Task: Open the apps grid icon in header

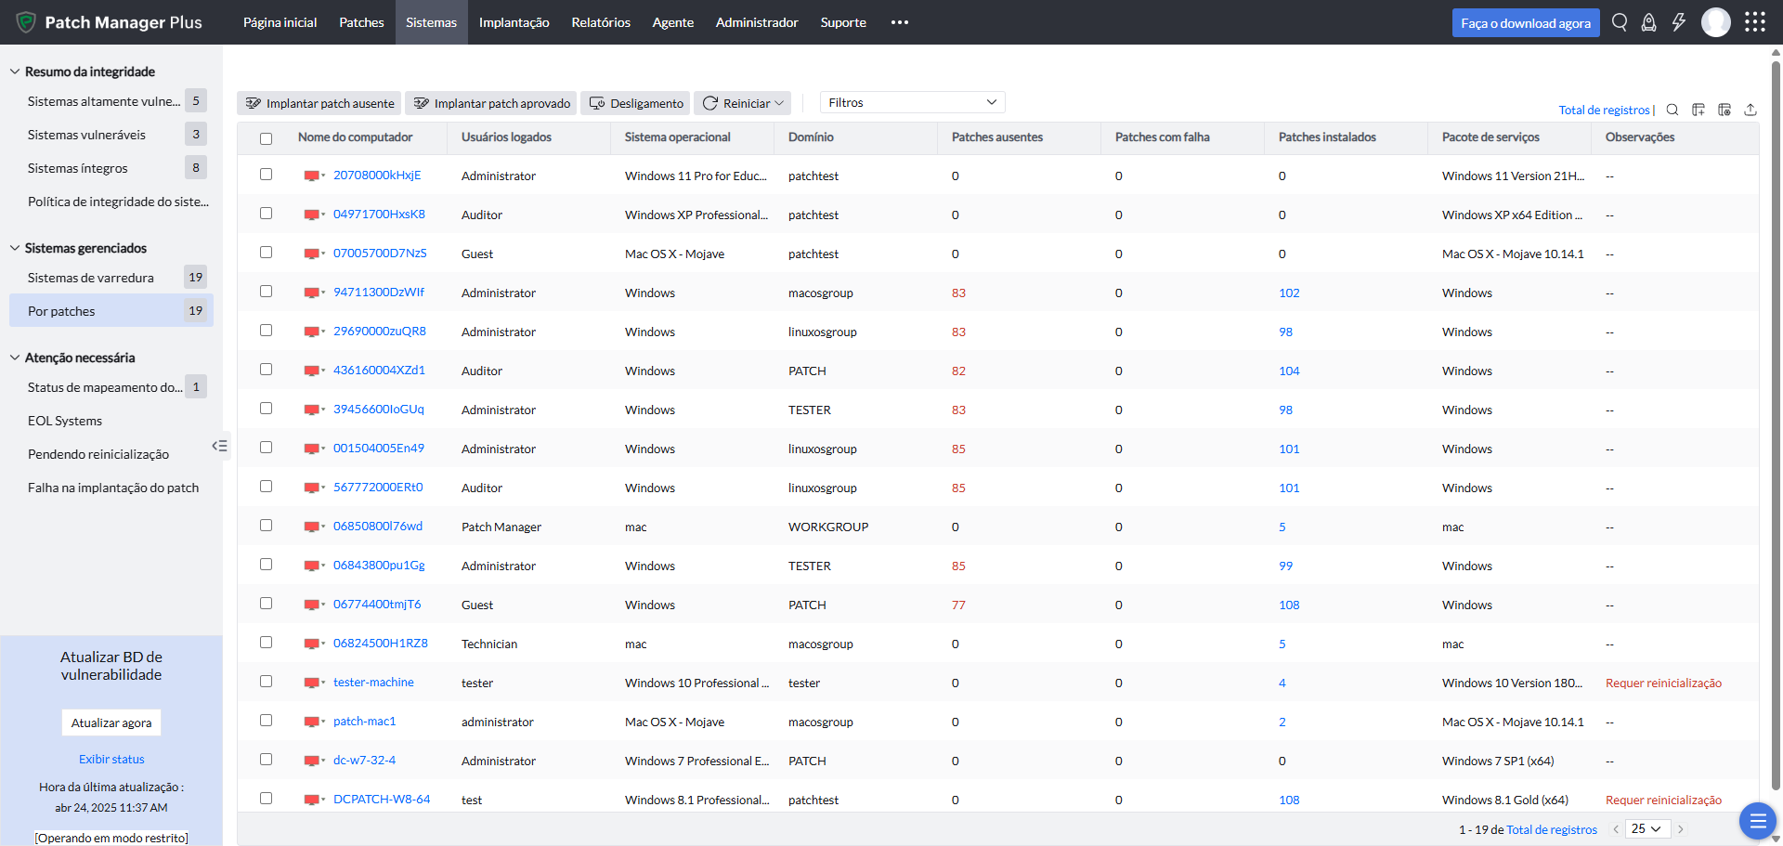Action: point(1754,22)
